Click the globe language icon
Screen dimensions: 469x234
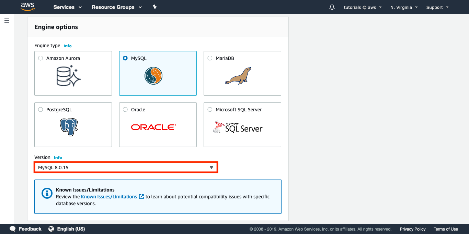[x=51, y=229]
